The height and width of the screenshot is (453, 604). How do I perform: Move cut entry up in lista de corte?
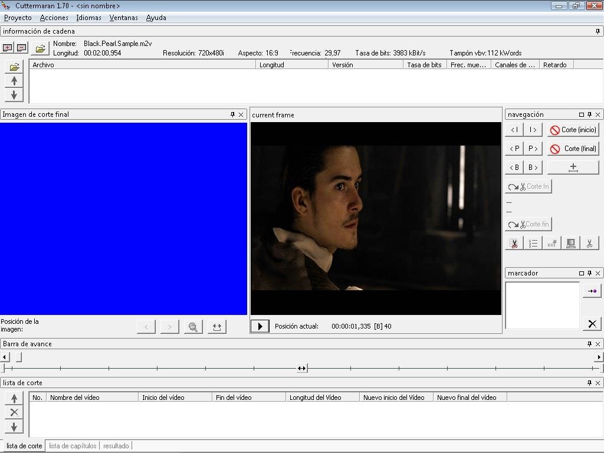[x=14, y=399]
